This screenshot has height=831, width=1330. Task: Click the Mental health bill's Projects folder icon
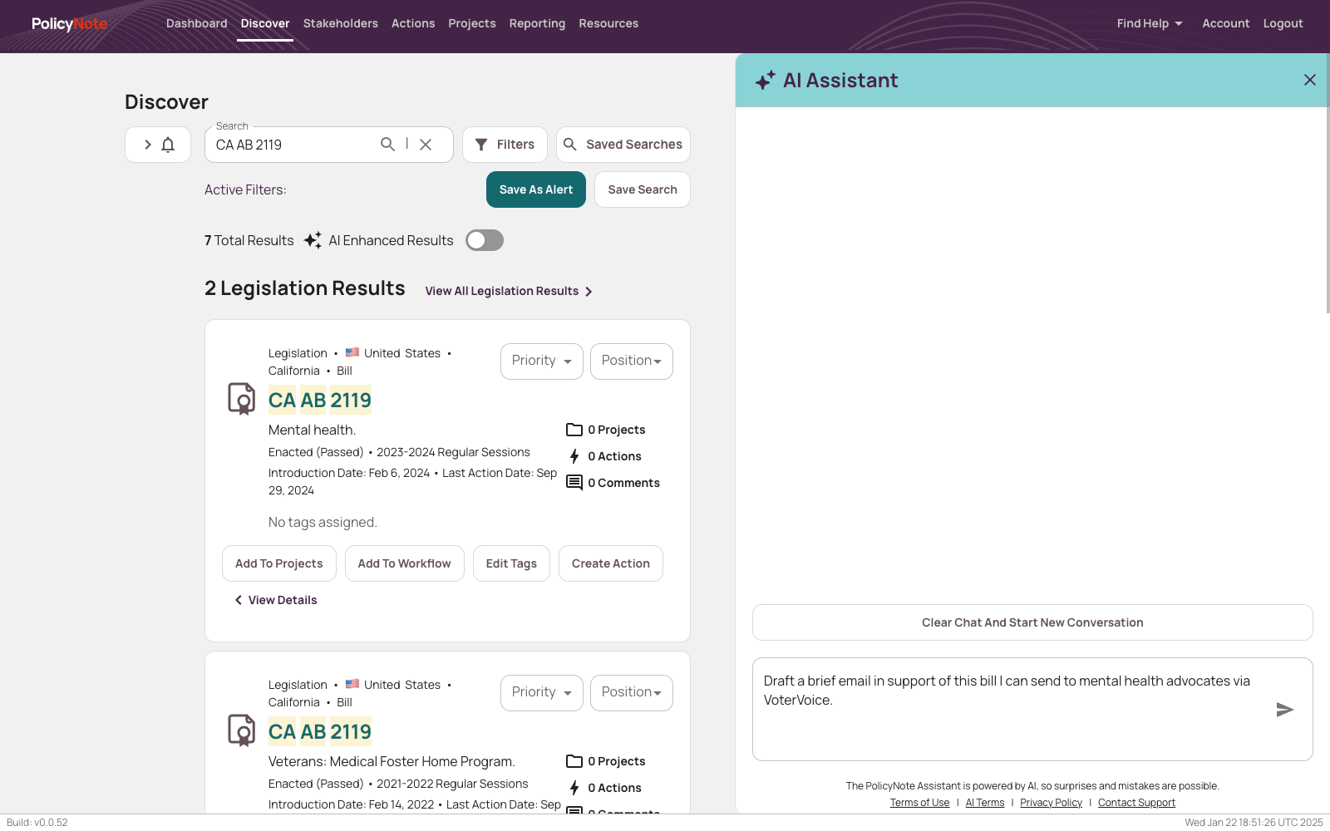[574, 430]
